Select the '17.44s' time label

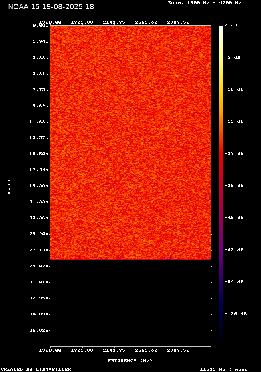[39, 170]
